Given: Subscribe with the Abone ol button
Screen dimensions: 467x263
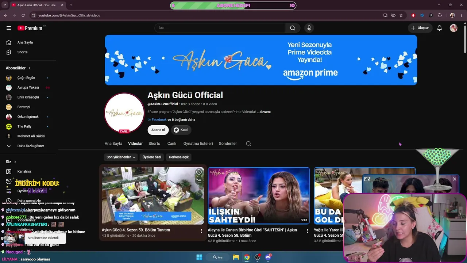Looking at the screenshot, I should [x=158, y=130].
